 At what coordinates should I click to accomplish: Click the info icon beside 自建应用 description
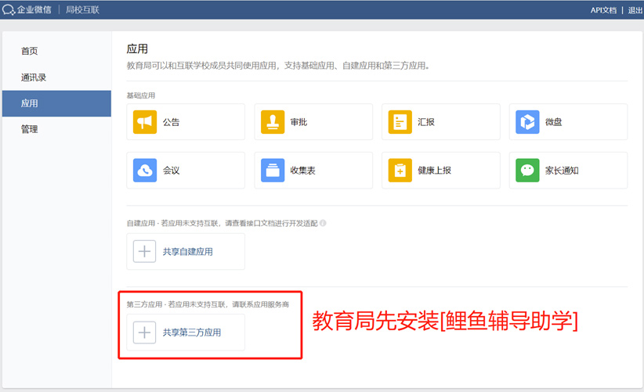pyautogui.click(x=323, y=223)
